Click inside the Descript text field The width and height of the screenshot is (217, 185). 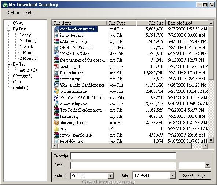pyautogui.click(x=123, y=156)
